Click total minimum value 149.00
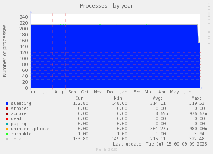This screenshot has height=154, width=213. [x=119, y=139]
